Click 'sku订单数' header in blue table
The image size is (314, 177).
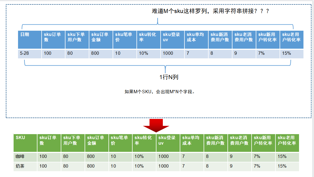[53, 40]
